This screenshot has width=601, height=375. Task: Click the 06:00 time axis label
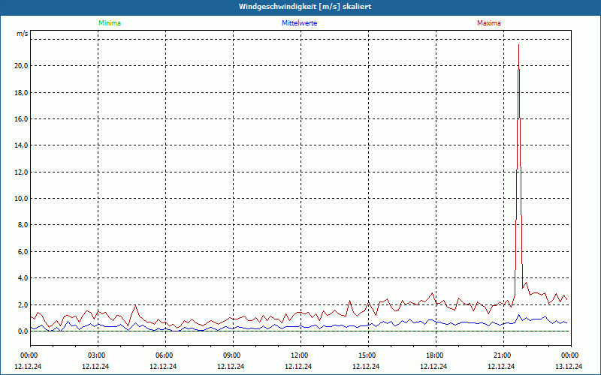(165, 355)
